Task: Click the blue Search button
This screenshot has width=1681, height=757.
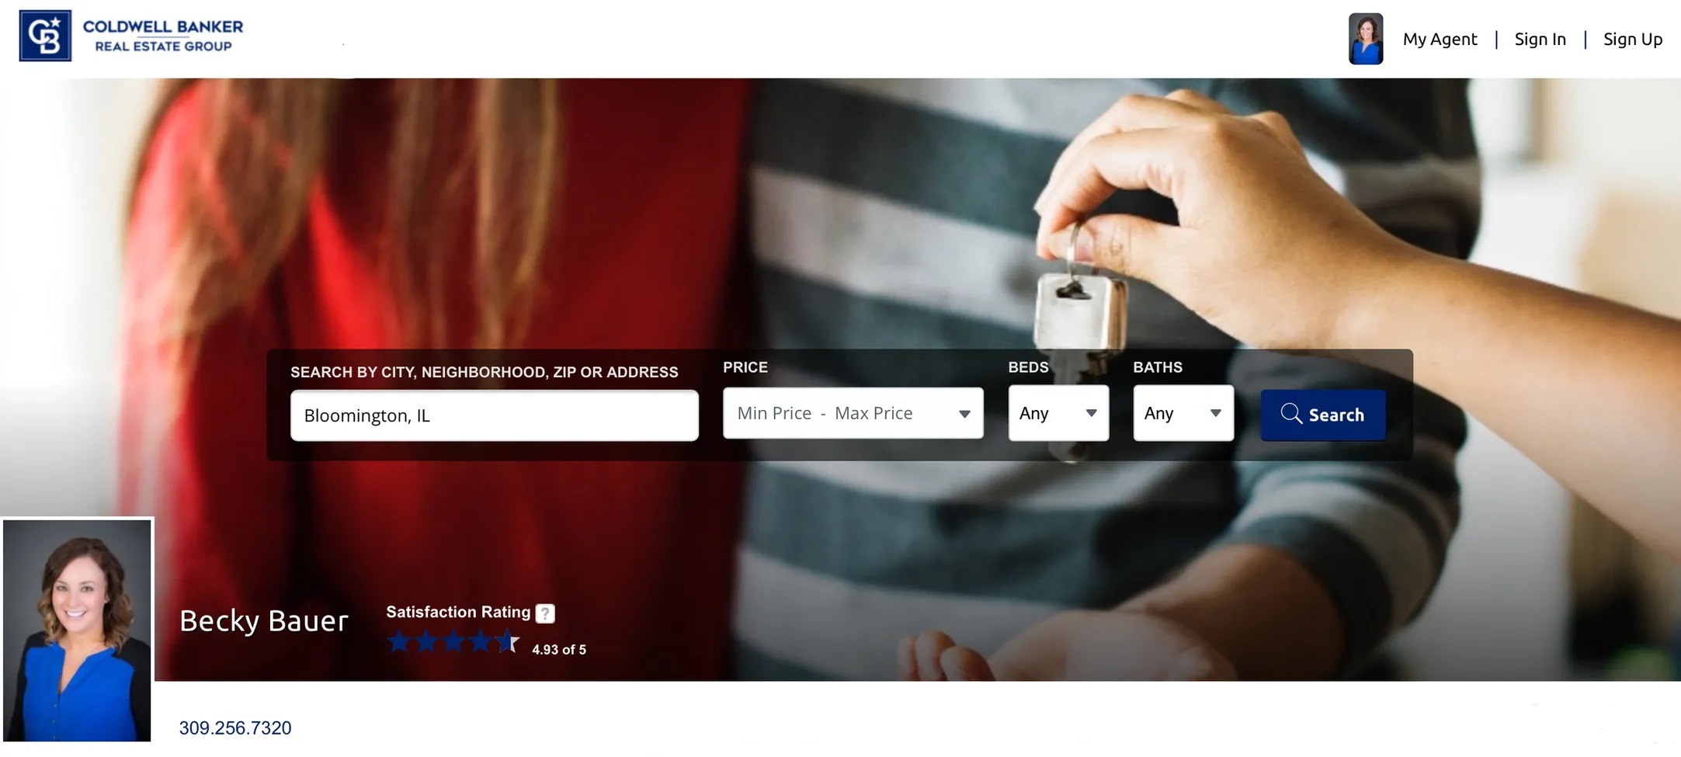Action: [1323, 415]
